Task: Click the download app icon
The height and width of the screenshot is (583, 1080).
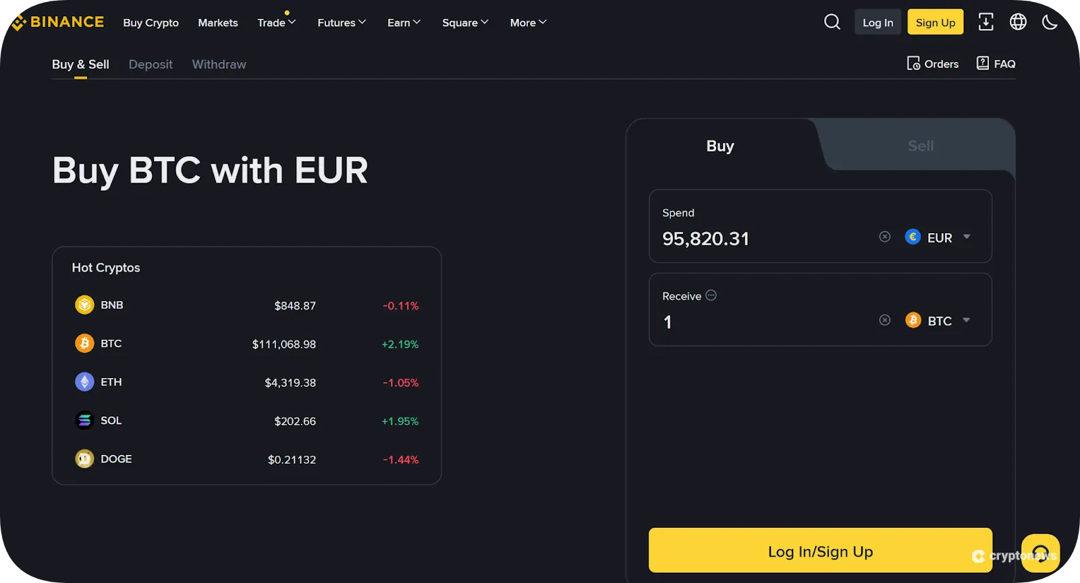Action: pos(986,22)
